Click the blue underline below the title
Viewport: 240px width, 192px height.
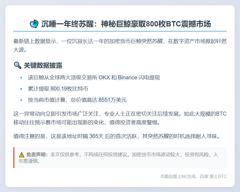pos(120,30)
